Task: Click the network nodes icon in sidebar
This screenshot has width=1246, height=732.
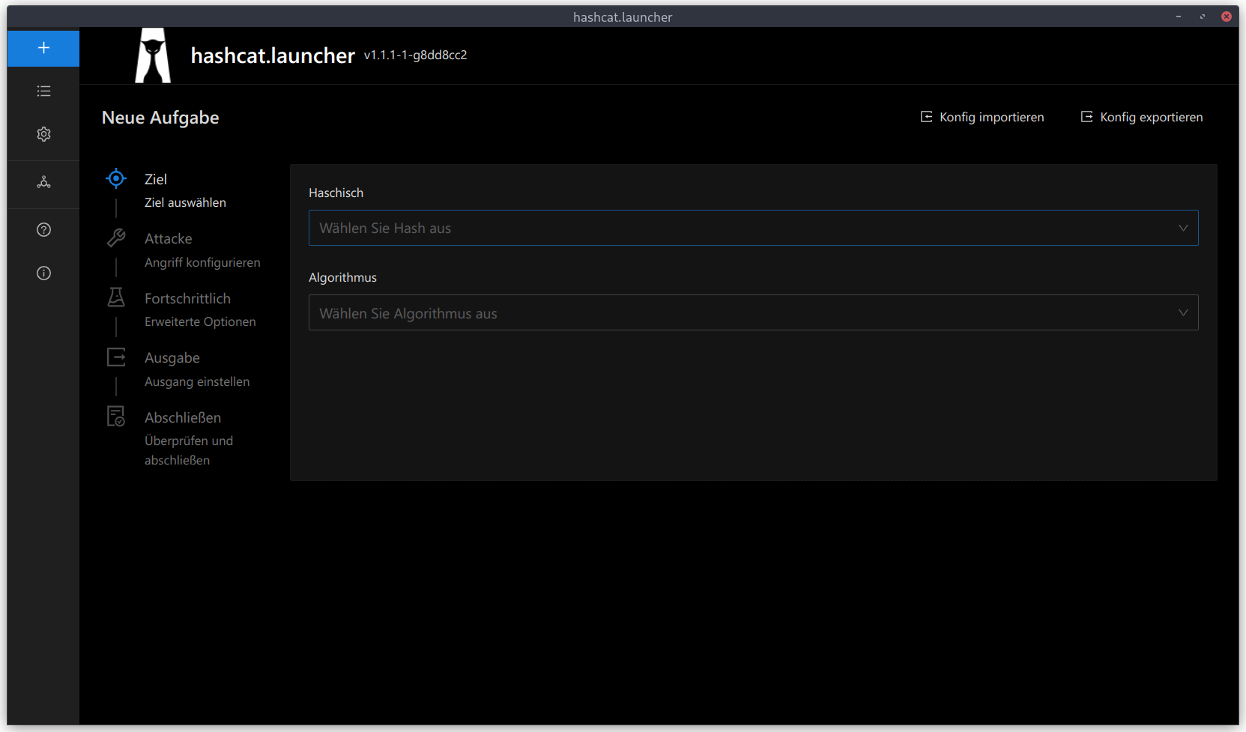Action: tap(43, 182)
